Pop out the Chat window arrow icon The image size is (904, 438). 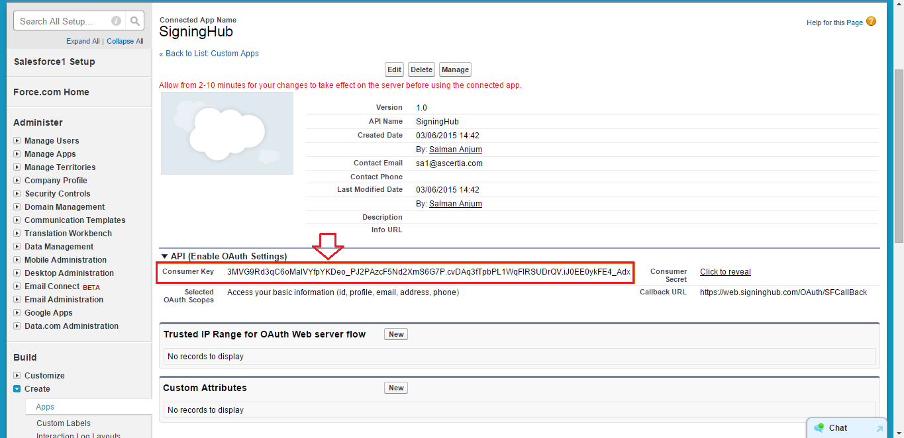pos(879,429)
